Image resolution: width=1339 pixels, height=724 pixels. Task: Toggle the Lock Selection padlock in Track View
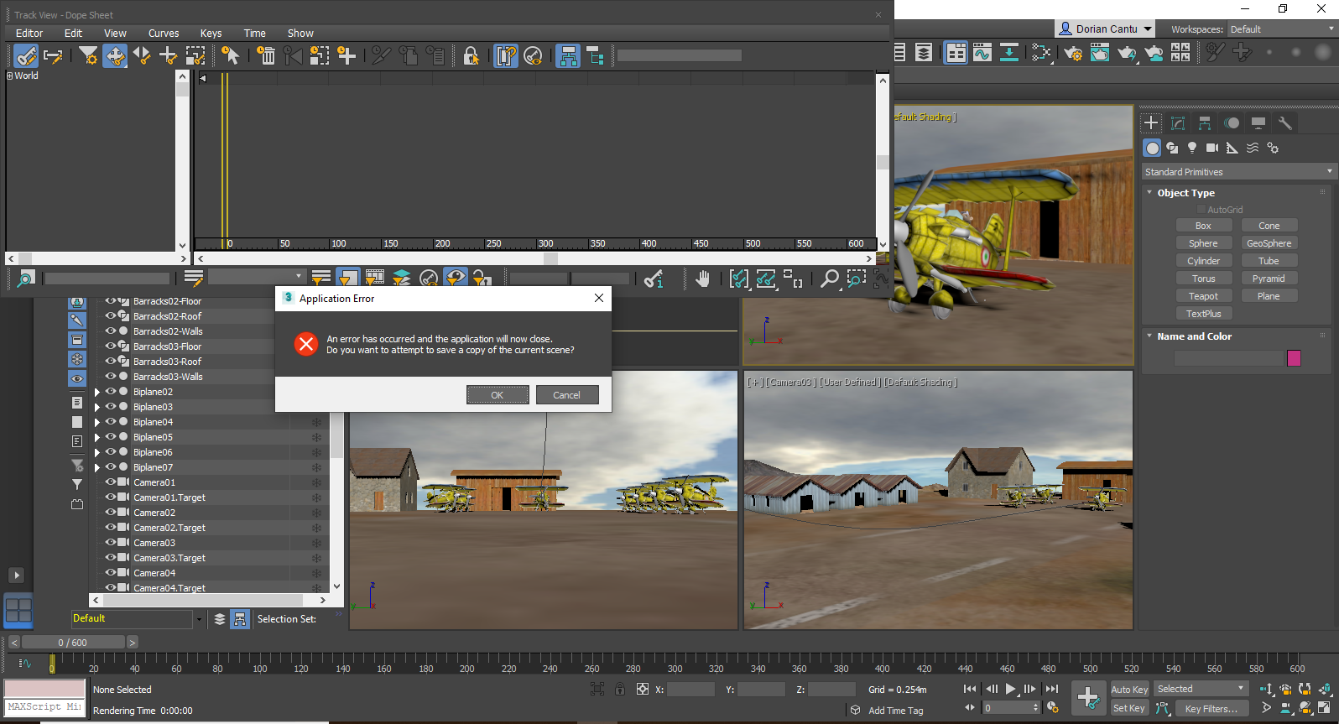471,56
